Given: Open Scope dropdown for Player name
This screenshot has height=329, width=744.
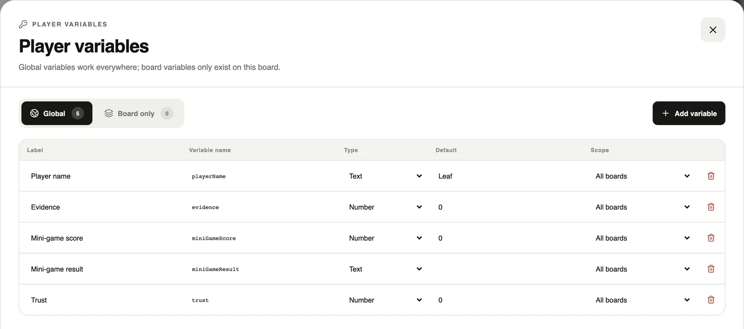Looking at the screenshot, I should click(x=643, y=176).
